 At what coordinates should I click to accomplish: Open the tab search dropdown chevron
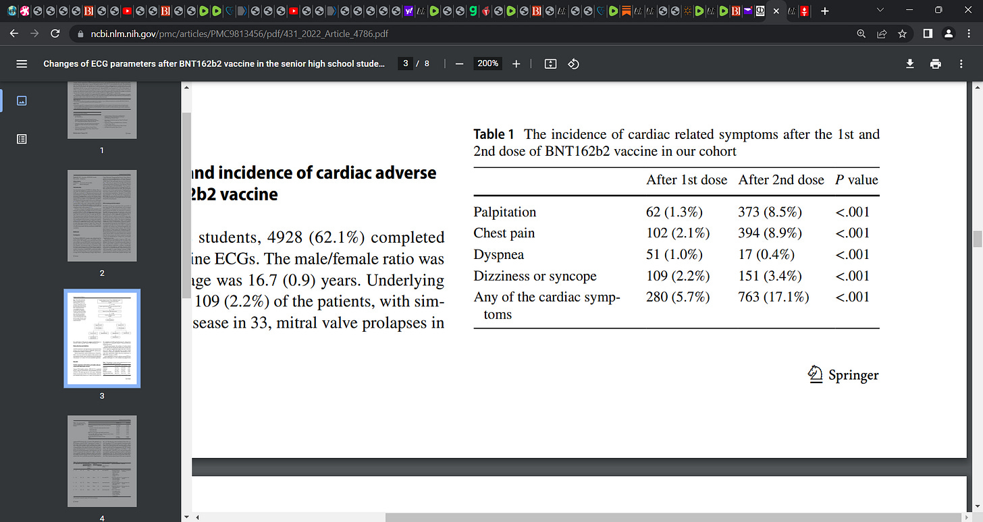click(x=880, y=11)
